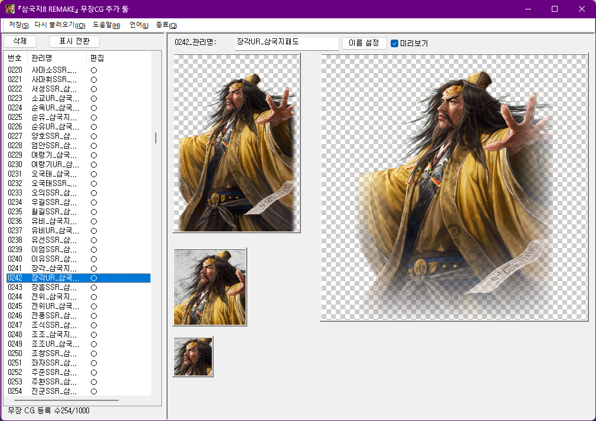Select row 0244 전위_삼국지

click(x=78, y=296)
